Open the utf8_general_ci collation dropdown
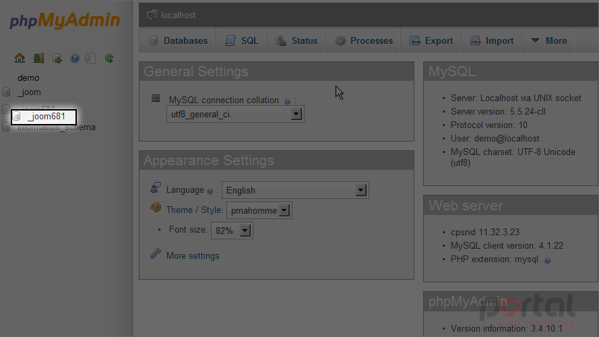 click(x=235, y=115)
